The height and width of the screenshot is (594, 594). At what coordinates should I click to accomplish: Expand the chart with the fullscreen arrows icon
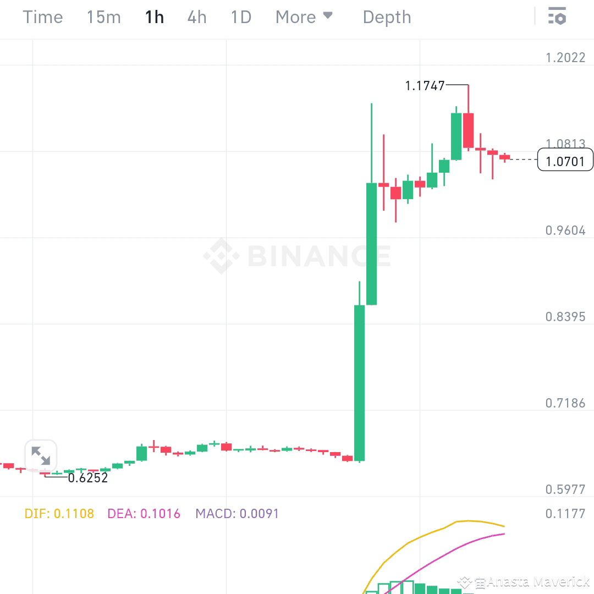pyautogui.click(x=41, y=455)
